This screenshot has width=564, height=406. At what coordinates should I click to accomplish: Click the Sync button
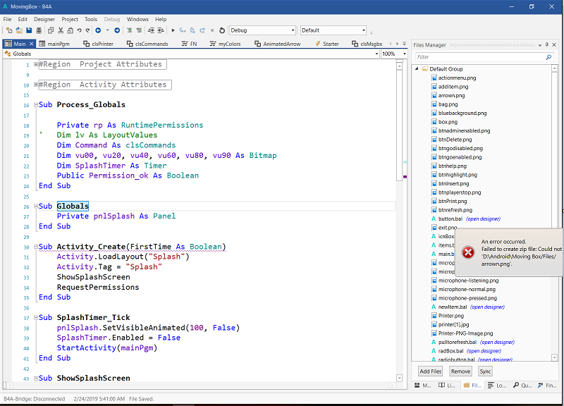pos(485,371)
